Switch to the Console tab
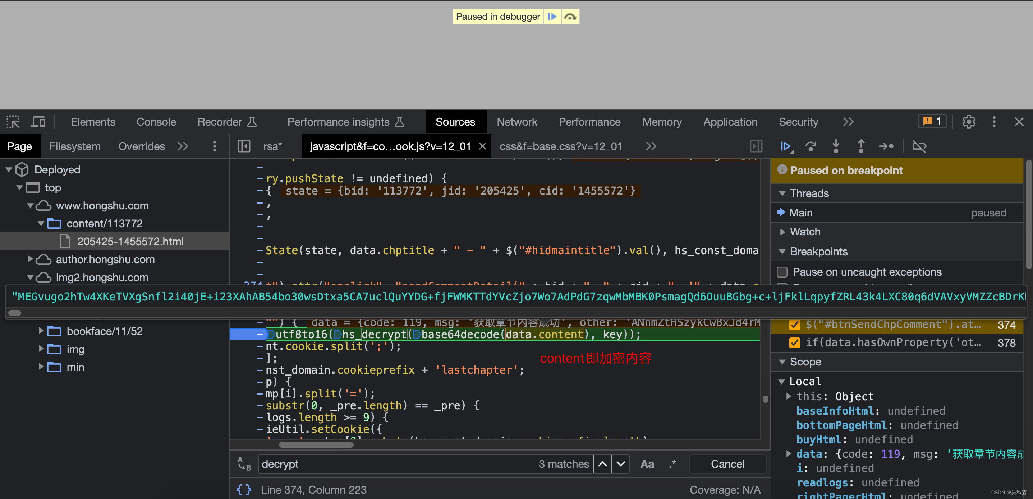Image resolution: width=1033 pixels, height=499 pixels. point(156,122)
